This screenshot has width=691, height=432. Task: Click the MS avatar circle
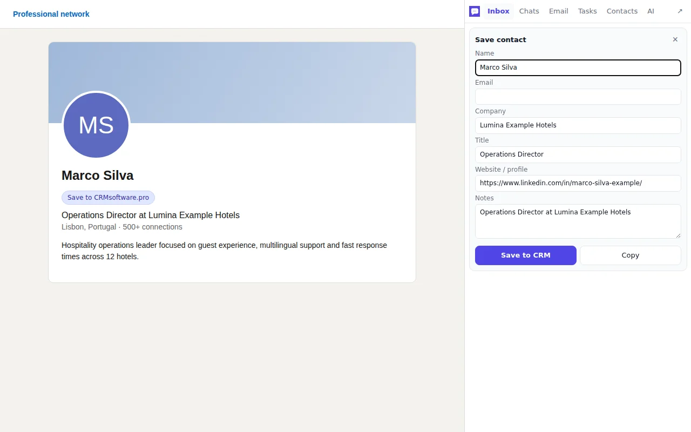pyautogui.click(x=96, y=125)
